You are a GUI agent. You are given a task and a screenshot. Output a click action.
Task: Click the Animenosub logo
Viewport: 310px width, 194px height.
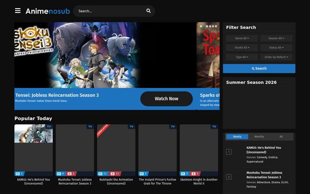pyautogui.click(x=48, y=11)
